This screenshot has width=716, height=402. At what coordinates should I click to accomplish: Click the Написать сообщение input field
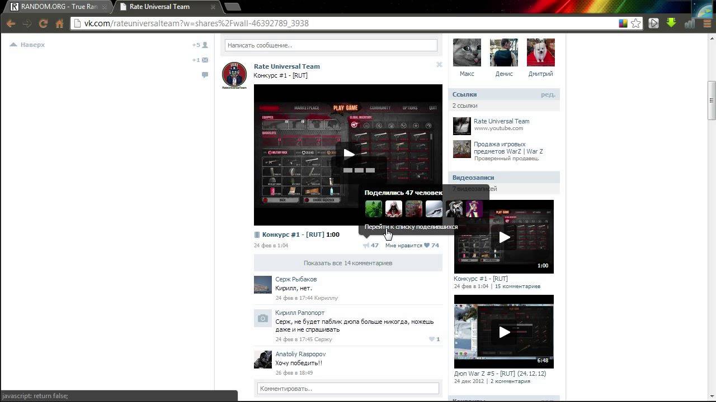(331, 45)
